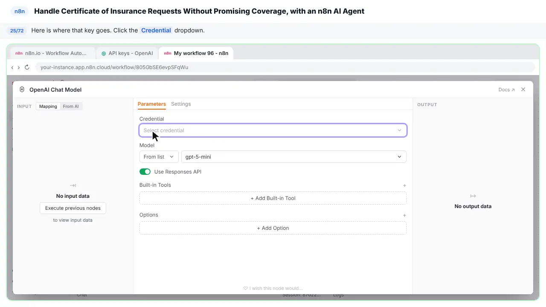Viewport: 546px width, 307px height.
Task: Click the Built-in Tools section label
Action: click(x=155, y=185)
